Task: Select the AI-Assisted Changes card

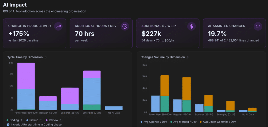Action: pyautogui.click(x=234, y=33)
